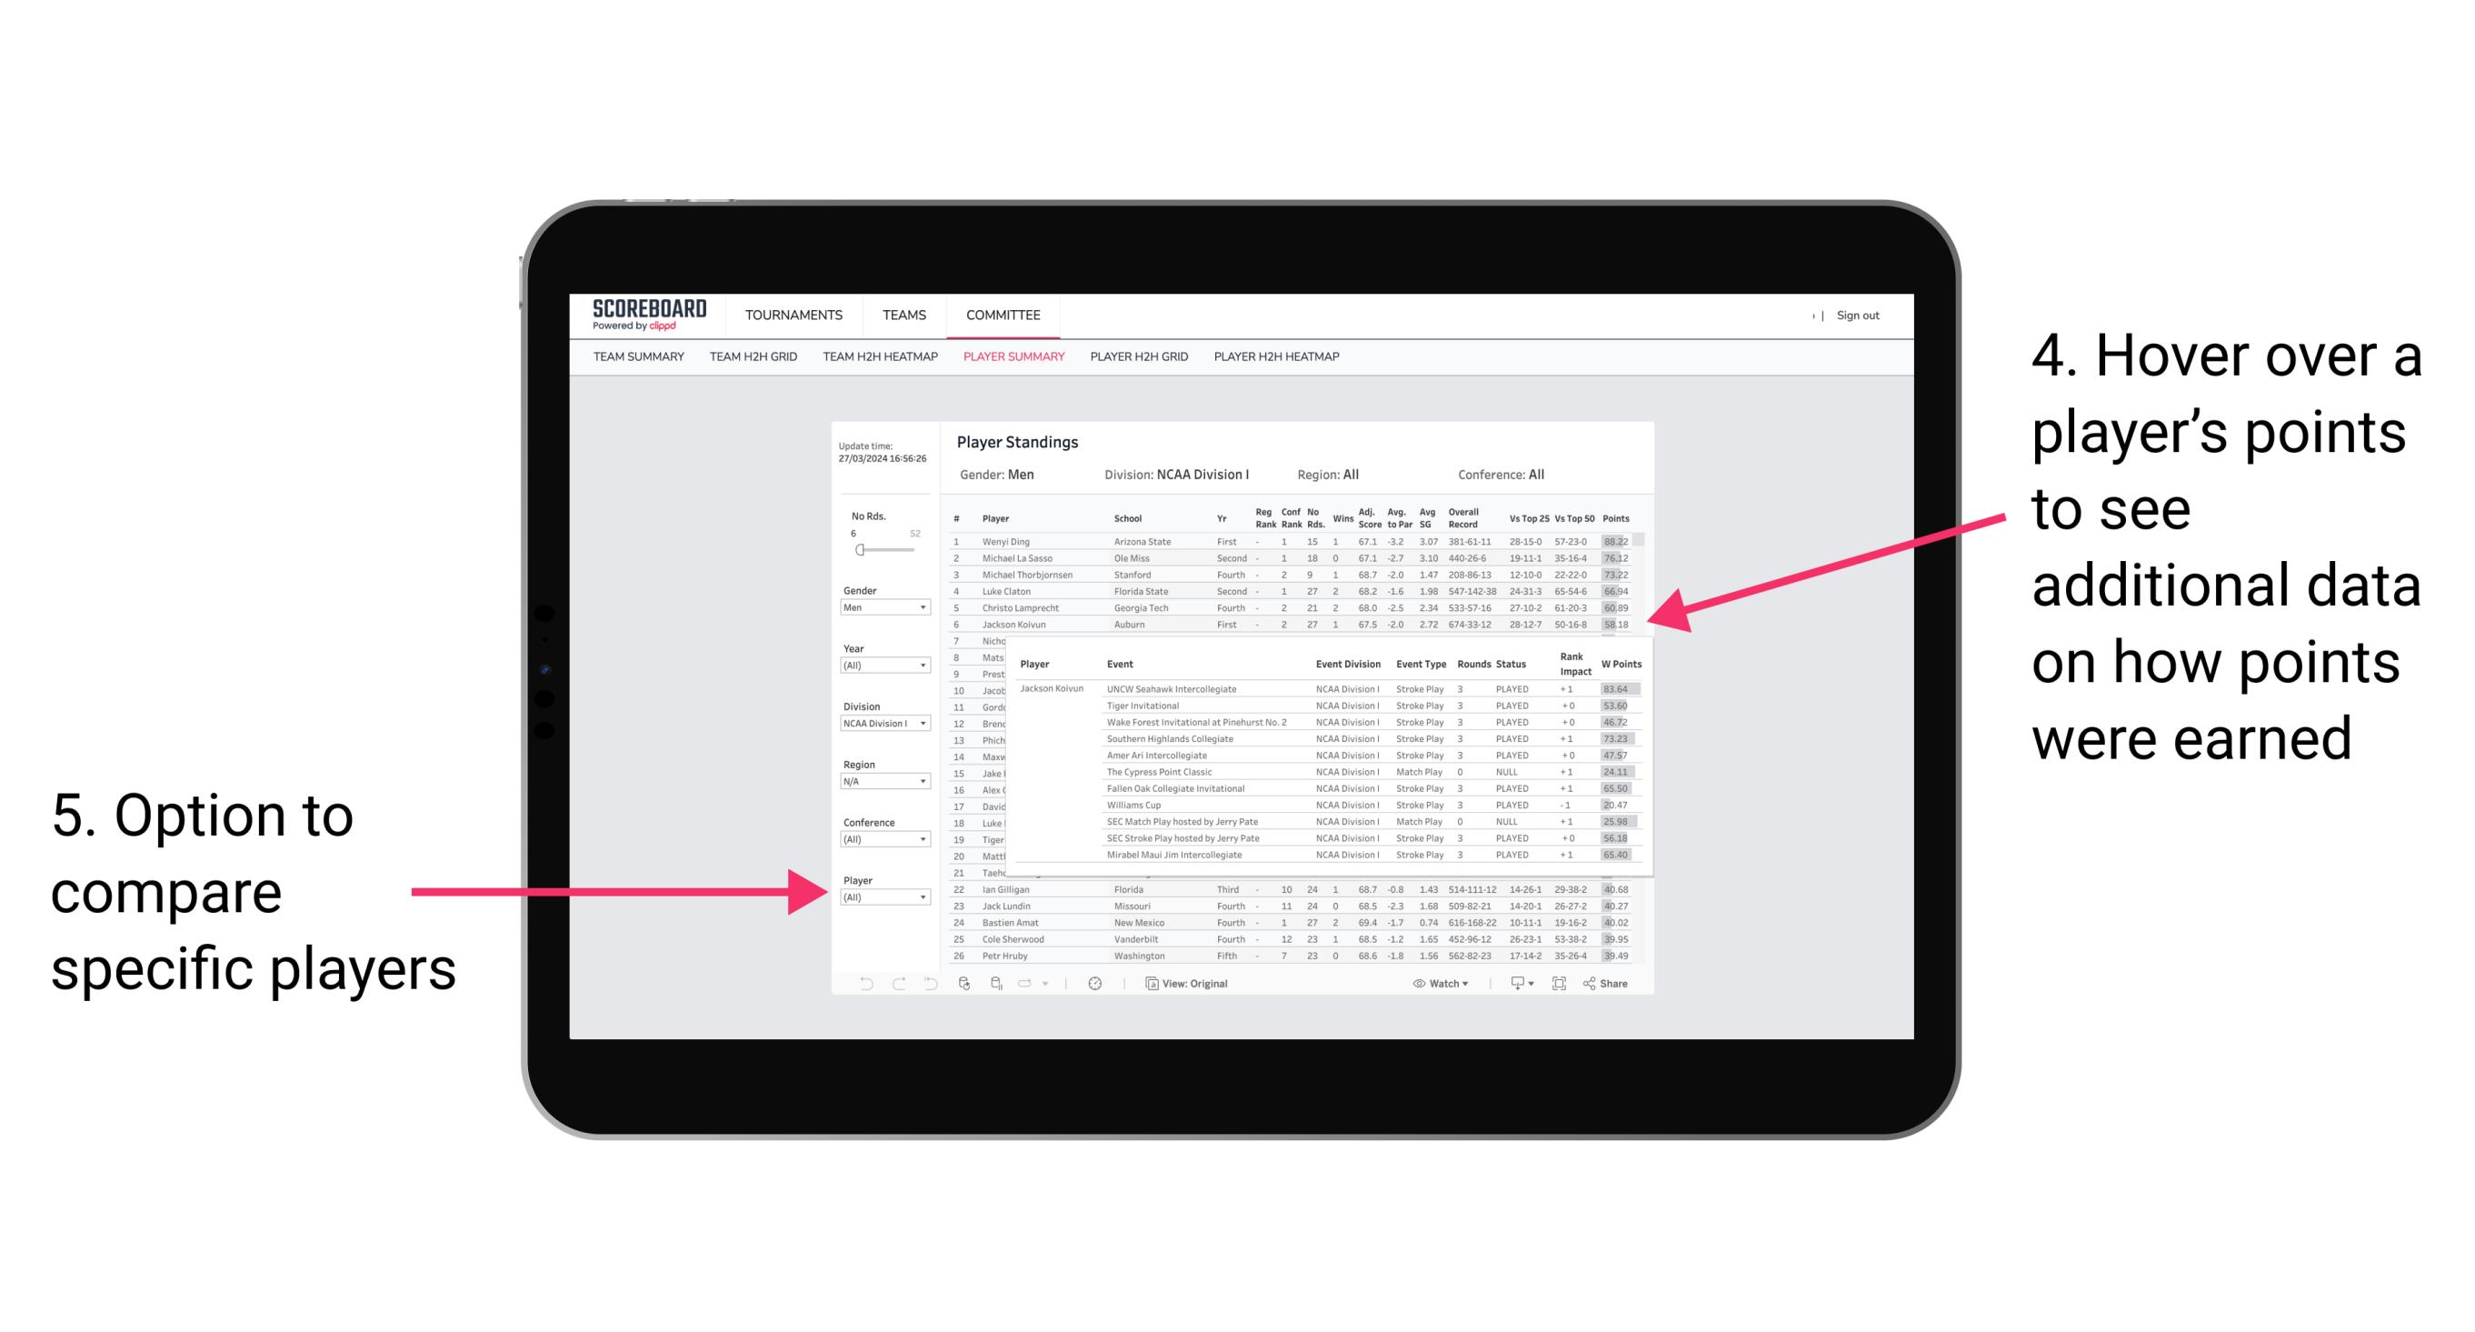
Task: Toggle the Year All filter
Action: pos(883,666)
